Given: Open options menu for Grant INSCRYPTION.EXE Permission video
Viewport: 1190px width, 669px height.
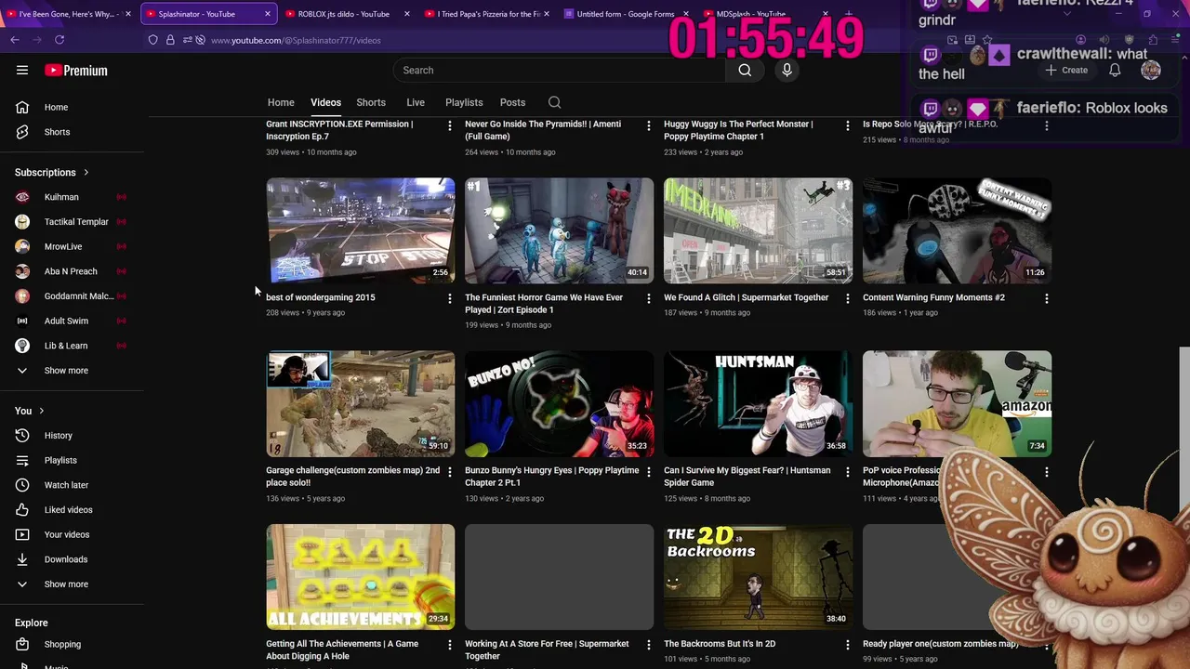Looking at the screenshot, I should pos(450,125).
